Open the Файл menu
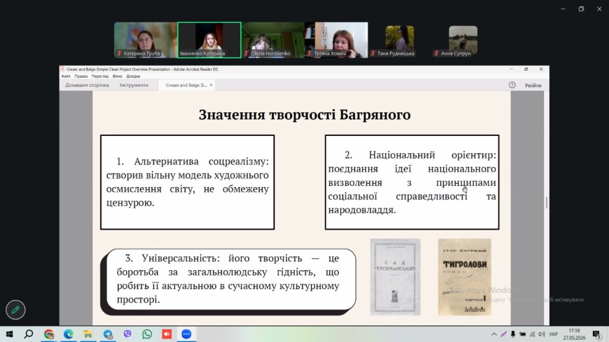The width and height of the screenshot is (609, 342). click(x=65, y=77)
